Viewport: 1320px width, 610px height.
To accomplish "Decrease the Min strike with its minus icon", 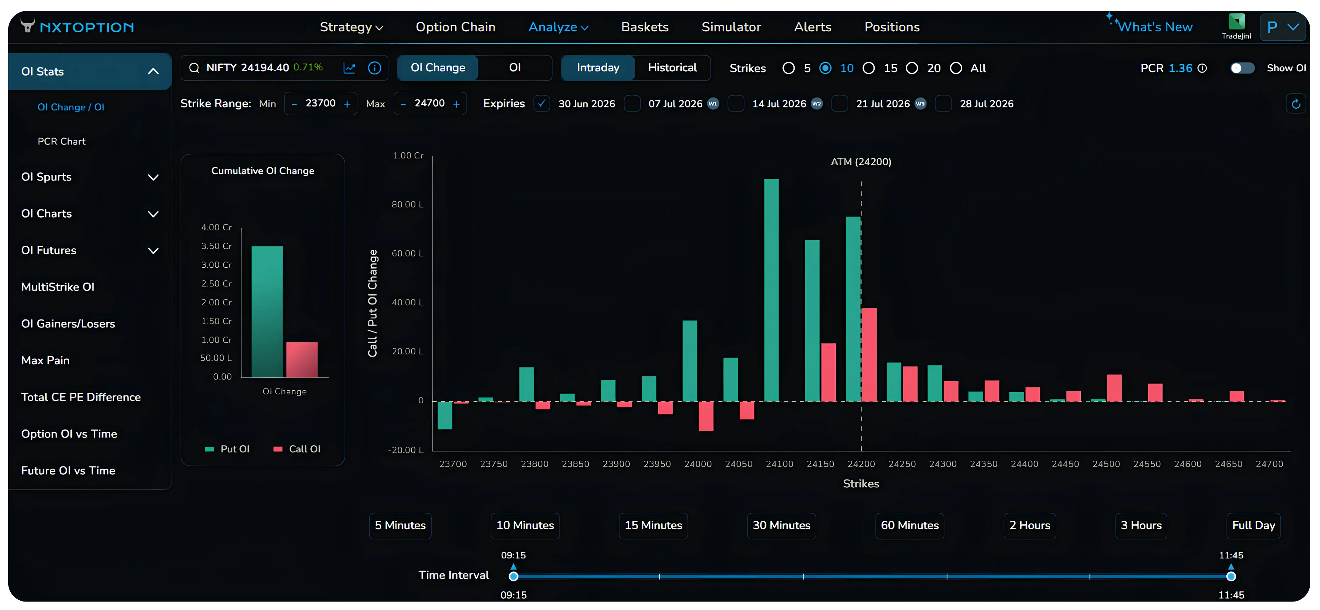I will pyautogui.click(x=294, y=104).
